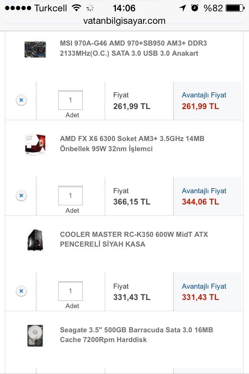
Task: Remove the MSI 970A-G46 motherboard from cart
Action: pos(21,101)
